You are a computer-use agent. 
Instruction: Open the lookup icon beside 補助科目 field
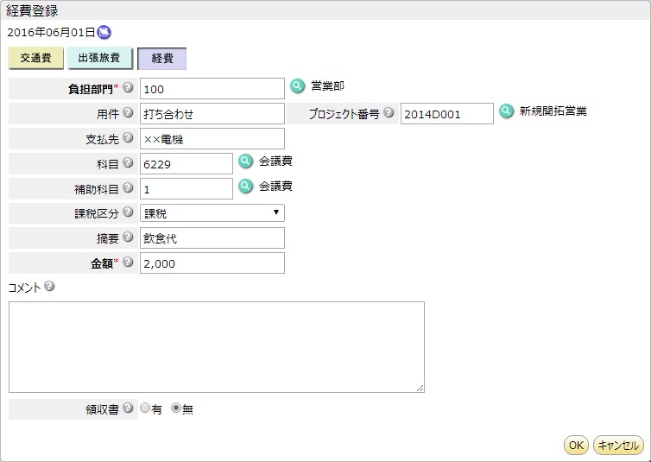pos(246,186)
